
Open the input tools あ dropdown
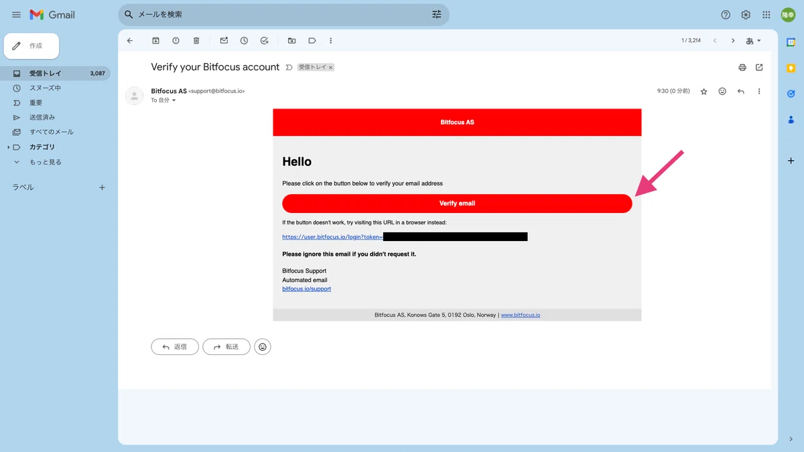coord(754,41)
